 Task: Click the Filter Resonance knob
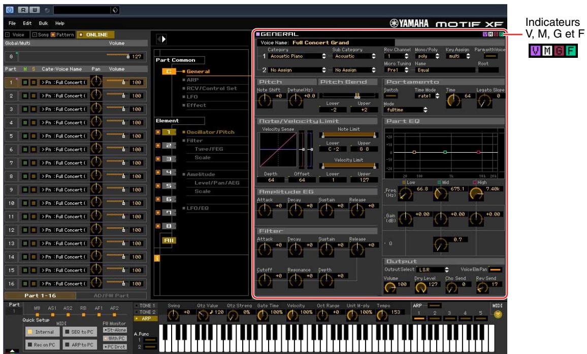[x=296, y=280]
